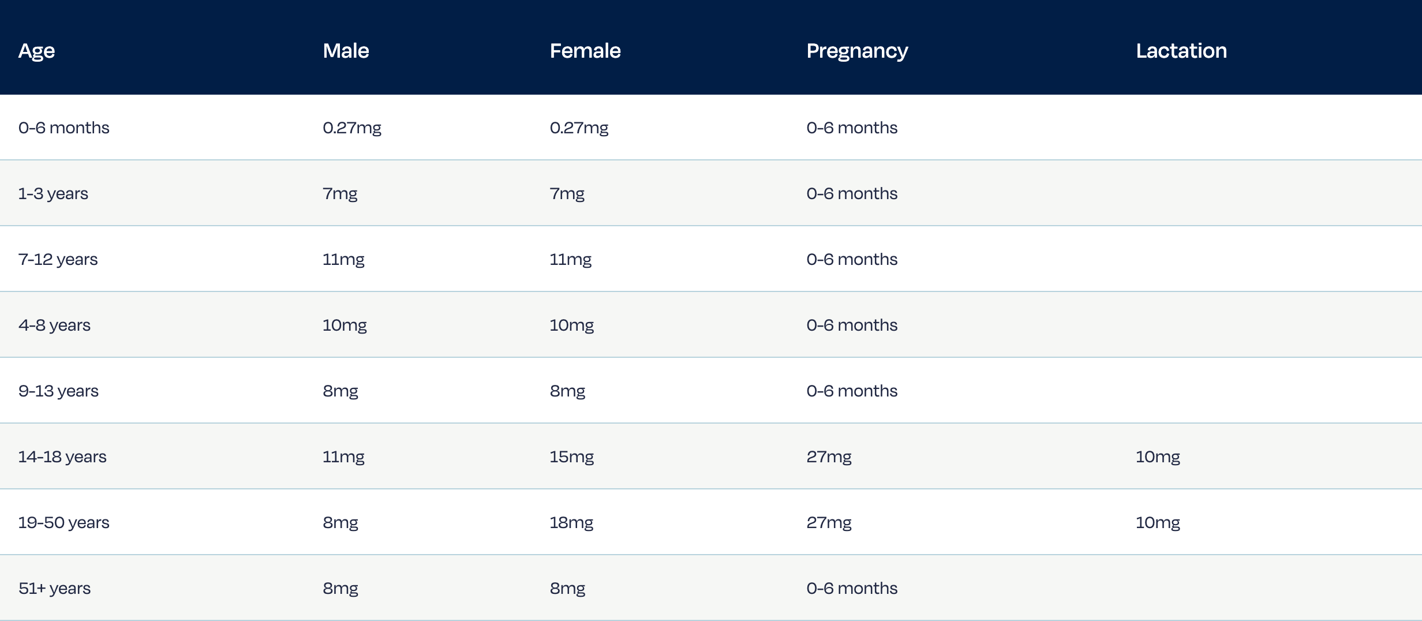Click the 7-12 years age cell
1422x621 pixels.
coord(58,259)
